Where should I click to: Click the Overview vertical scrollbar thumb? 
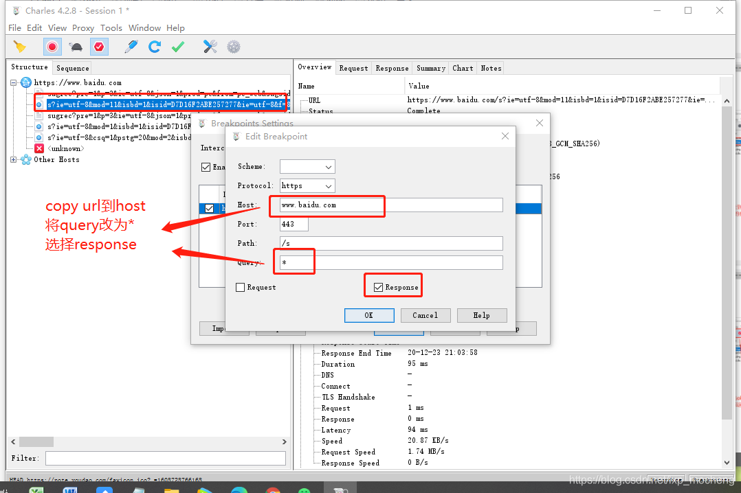click(x=727, y=262)
